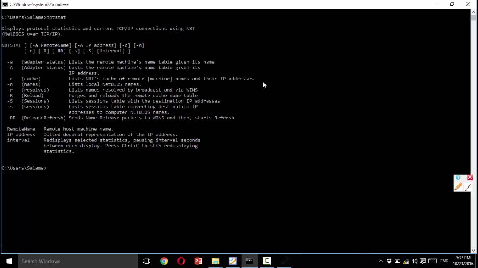478x268 pixels.
Task: Open Task View from the taskbar
Action: tap(146, 261)
